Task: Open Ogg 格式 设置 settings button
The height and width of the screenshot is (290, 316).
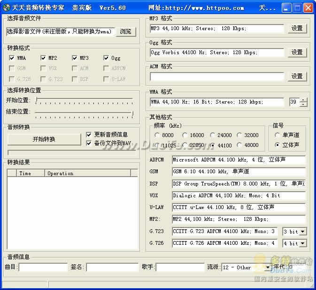Action: point(297,52)
